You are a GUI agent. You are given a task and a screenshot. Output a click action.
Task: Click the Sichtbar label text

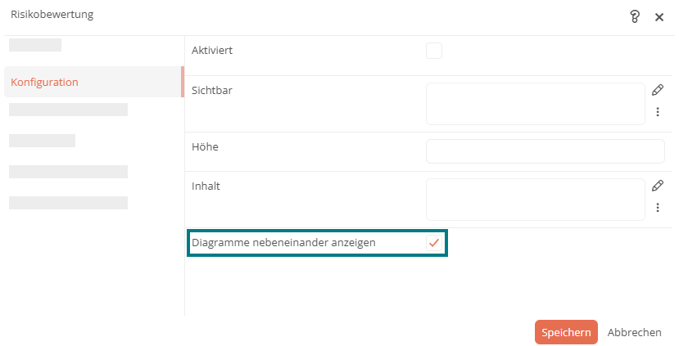point(212,90)
